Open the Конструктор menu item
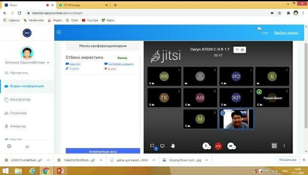This screenshot has width=308, height=175. (20, 100)
